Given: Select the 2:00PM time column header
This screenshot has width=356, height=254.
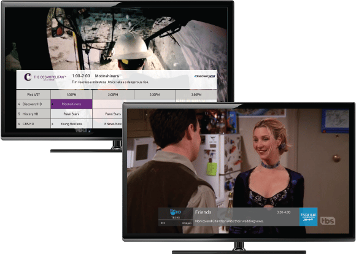Looking at the screenshot, I should point(113,94).
